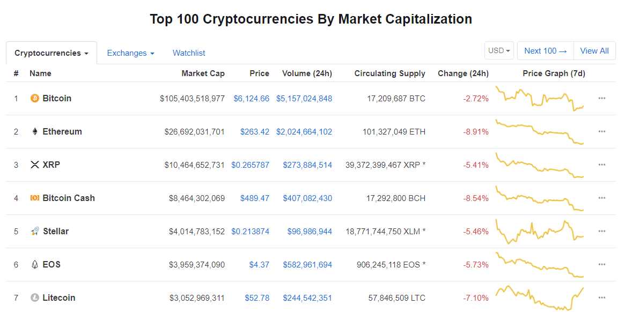This screenshot has height=312, width=625.
Task: View the Litecoin 7-day price graph
Action: coord(539,298)
